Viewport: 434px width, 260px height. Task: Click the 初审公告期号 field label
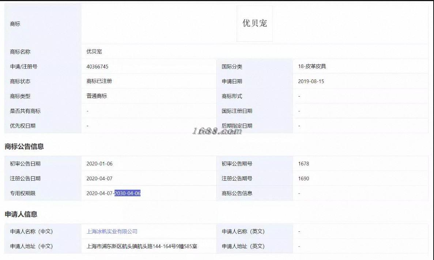237,163
